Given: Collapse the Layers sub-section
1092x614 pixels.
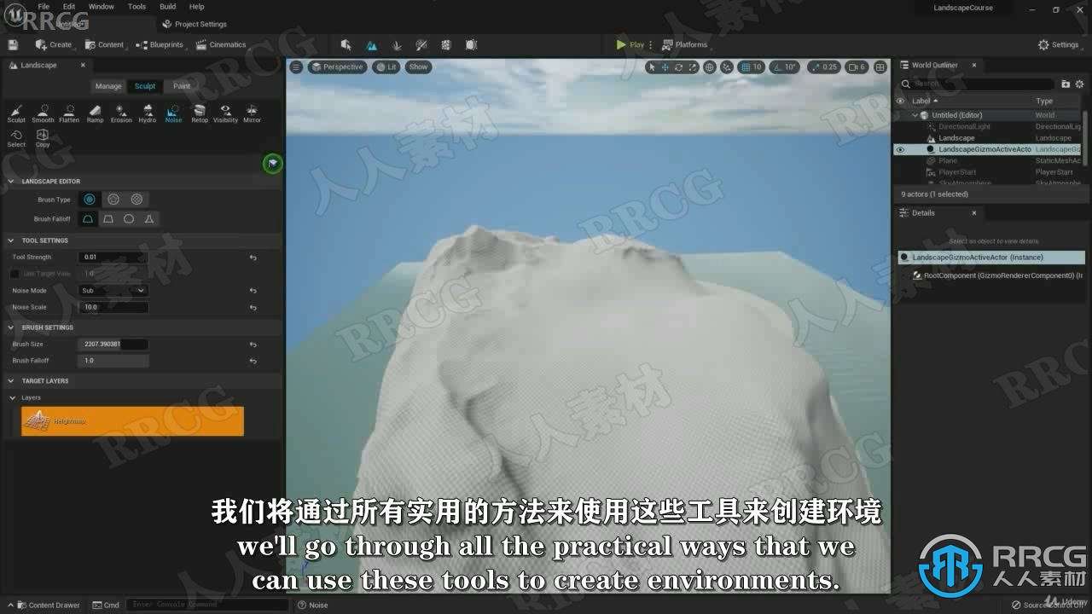Looking at the screenshot, I should coord(12,397).
